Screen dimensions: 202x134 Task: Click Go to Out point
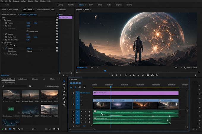point(143,75)
